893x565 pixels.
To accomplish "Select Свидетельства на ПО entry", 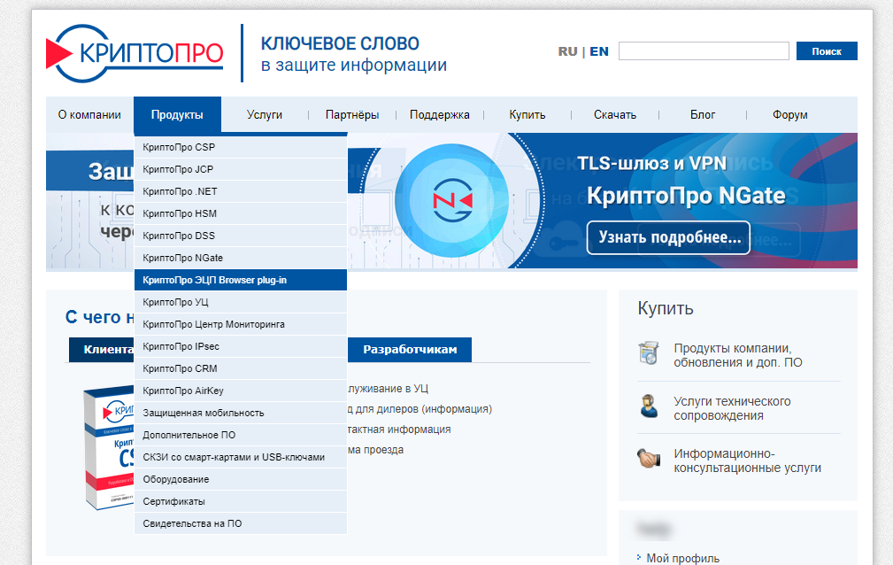I will pos(241,524).
